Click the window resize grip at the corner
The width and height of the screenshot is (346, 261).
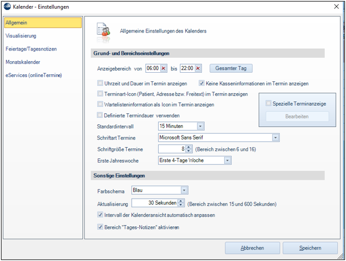(x=341, y=256)
